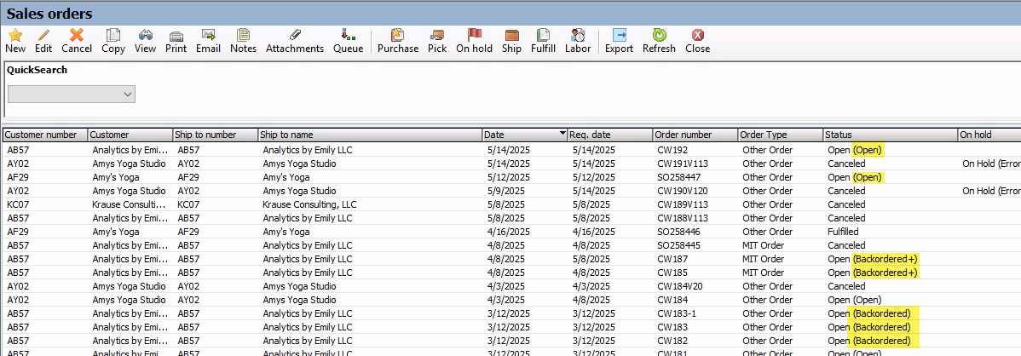1021x356 pixels.
Task: Click the red Close toolbar icon
Action: click(x=697, y=35)
